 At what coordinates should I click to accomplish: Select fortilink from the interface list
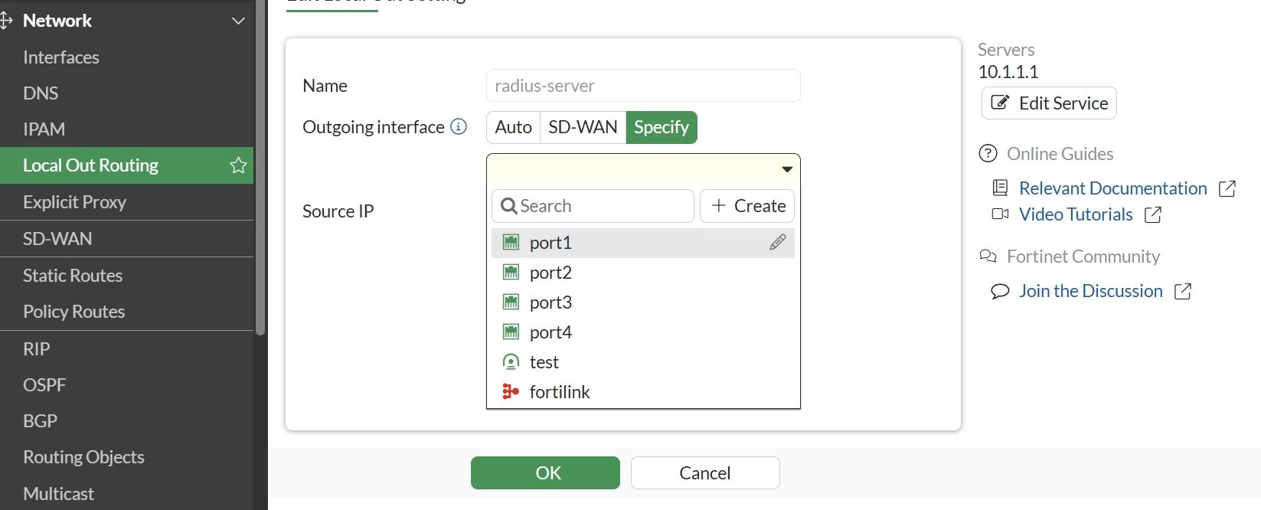tap(643, 392)
